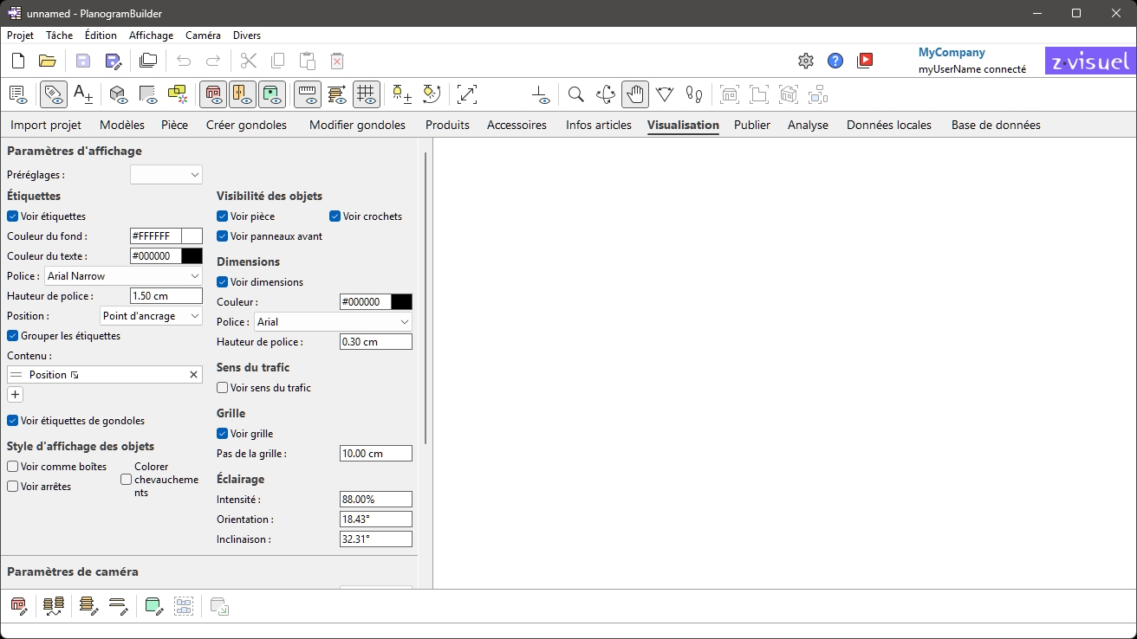Open the Préréglages dropdown

166,175
